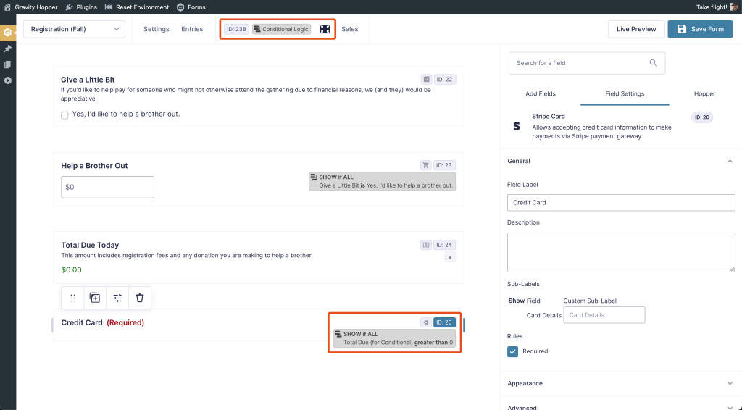
Task: Click the Stripe S icon
Action: coord(516,126)
